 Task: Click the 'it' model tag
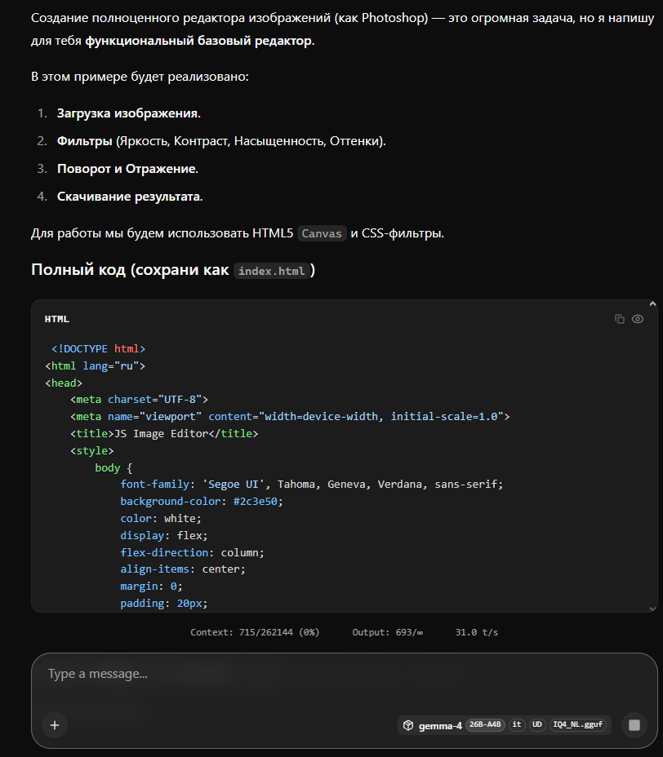coord(517,724)
